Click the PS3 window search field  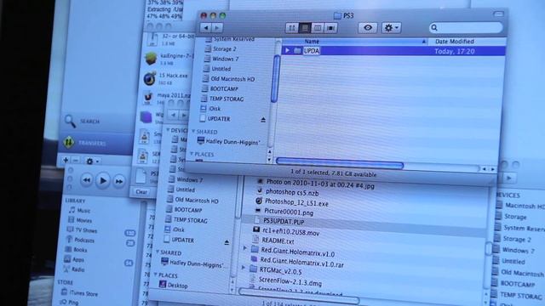[x=466, y=28]
